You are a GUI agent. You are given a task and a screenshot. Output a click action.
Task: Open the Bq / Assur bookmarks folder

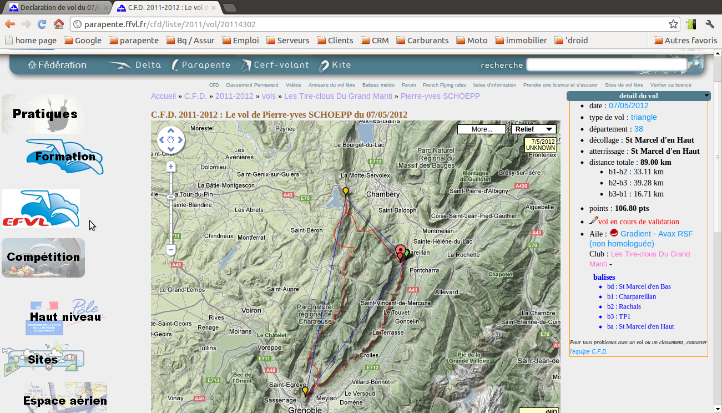190,41
